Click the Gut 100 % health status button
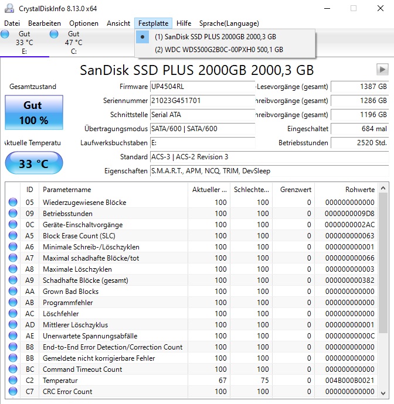The width and height of the screenshot is (394, 404). pos(34,112)
